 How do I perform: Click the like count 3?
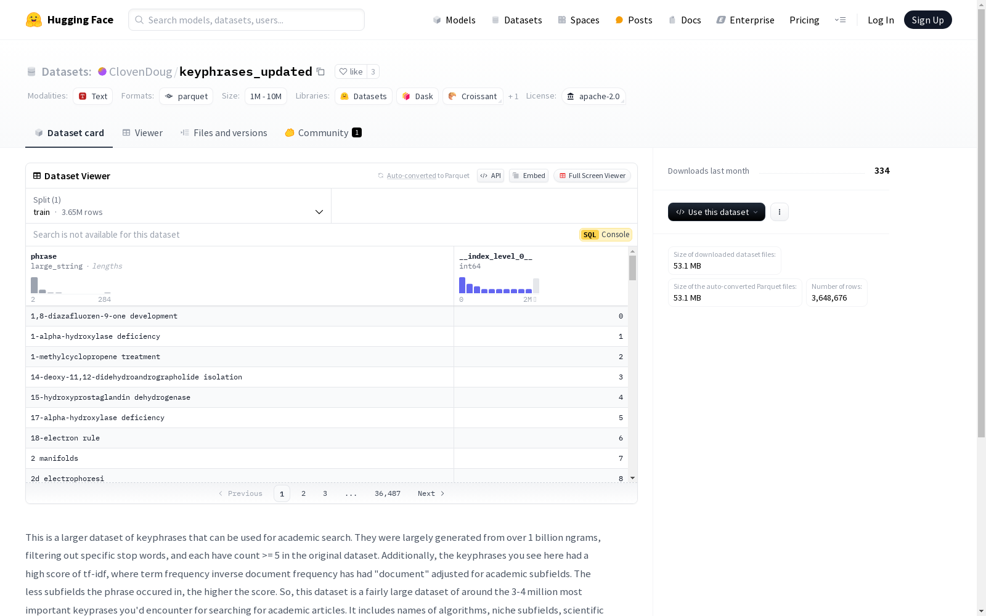click(373, 71)
